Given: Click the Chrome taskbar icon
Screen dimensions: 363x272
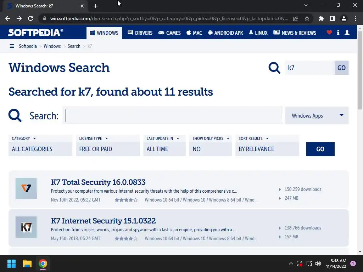Looking at the screenshot, I should [x=43, y=263].
